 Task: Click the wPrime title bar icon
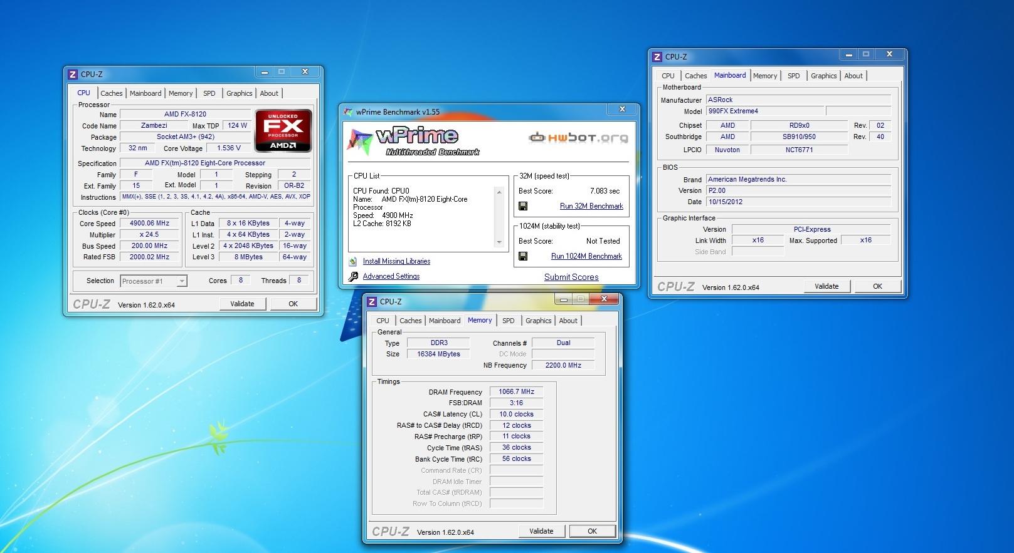point(348,112)
